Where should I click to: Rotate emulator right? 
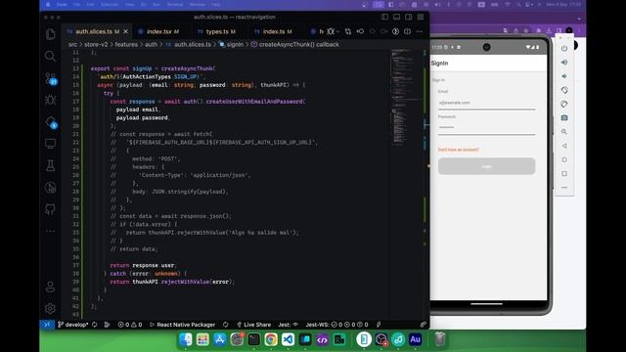[x=564, y=105]
